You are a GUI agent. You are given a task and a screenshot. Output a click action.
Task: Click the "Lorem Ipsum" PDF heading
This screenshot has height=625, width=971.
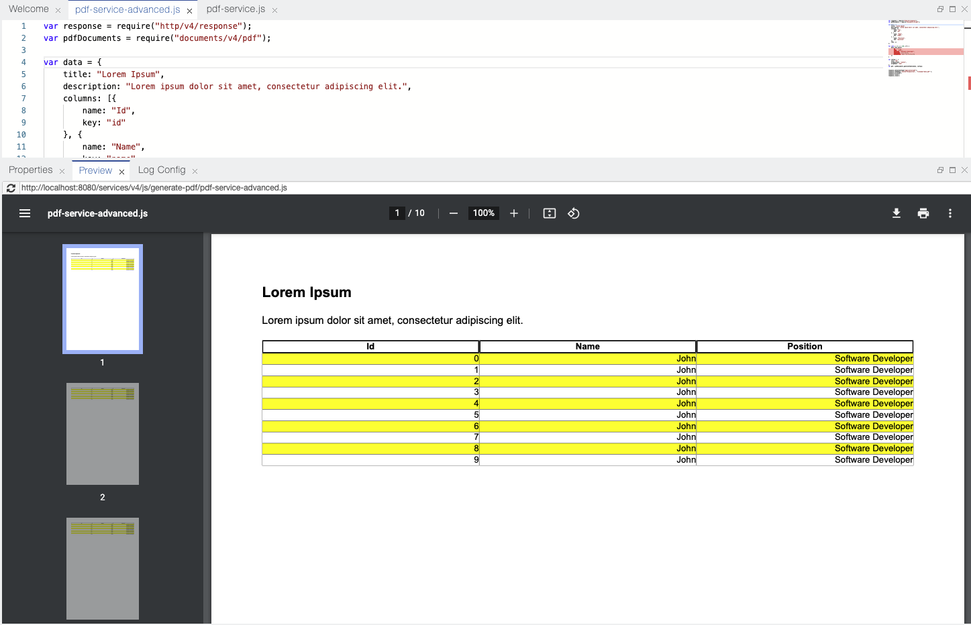307,292
